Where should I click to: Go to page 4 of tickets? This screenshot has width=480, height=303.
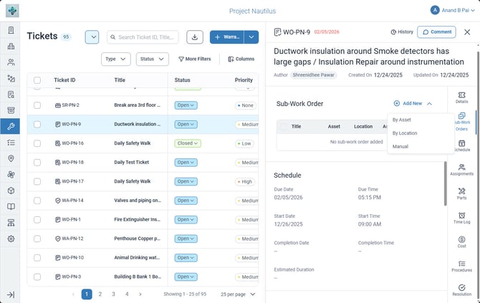(127, 294)
